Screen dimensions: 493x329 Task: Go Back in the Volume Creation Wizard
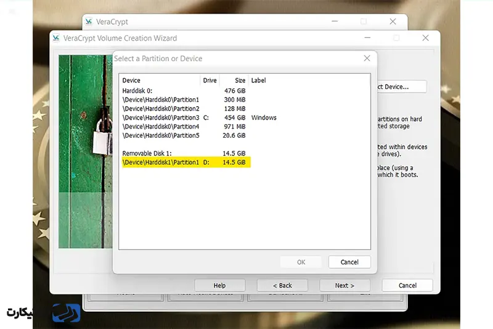click(x=282, y=286)
